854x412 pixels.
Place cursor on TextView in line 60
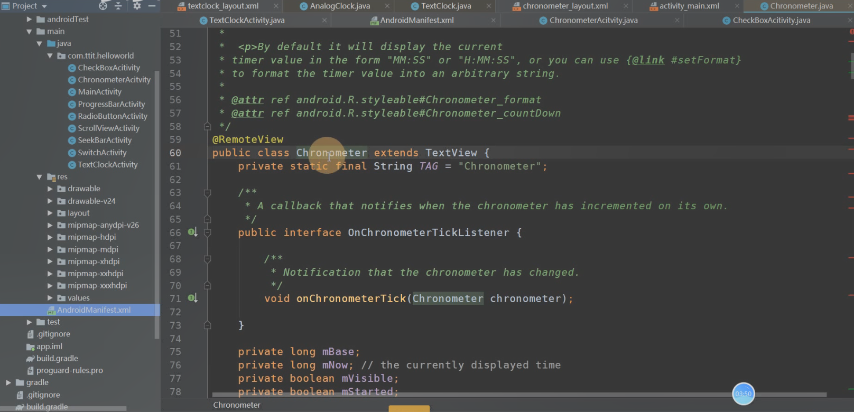tap(451, 153)
